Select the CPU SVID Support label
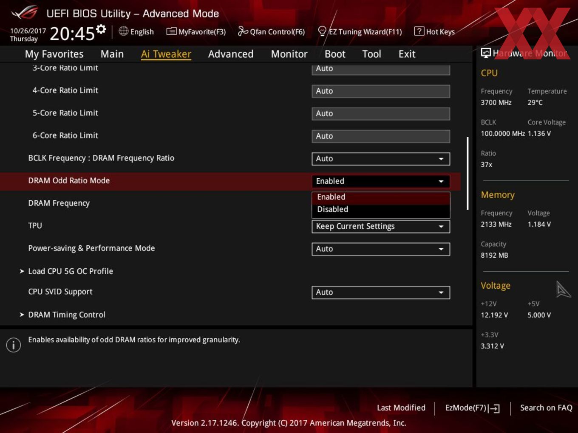The width and height of the screenshot is (578, 433). click(60, 292)
